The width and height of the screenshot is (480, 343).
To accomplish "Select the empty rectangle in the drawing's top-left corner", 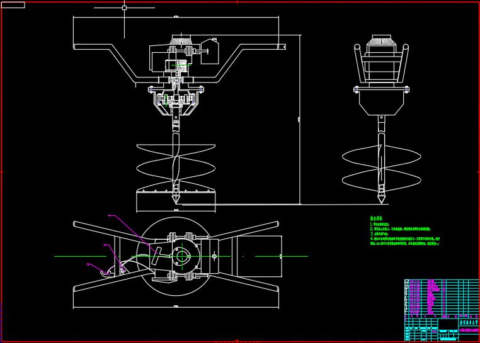I will pos(13,5).
